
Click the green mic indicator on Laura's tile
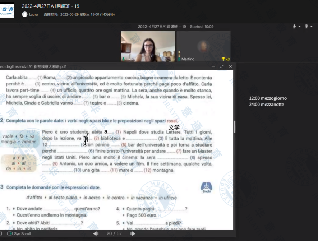123,59
